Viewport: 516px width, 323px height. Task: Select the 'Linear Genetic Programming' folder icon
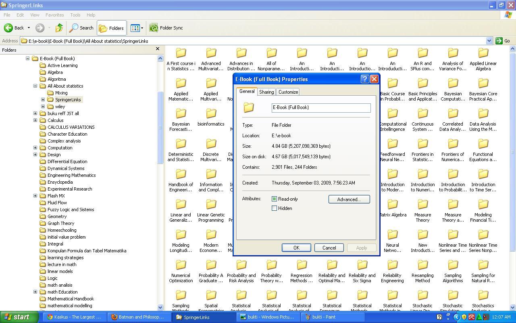point(211,205)
